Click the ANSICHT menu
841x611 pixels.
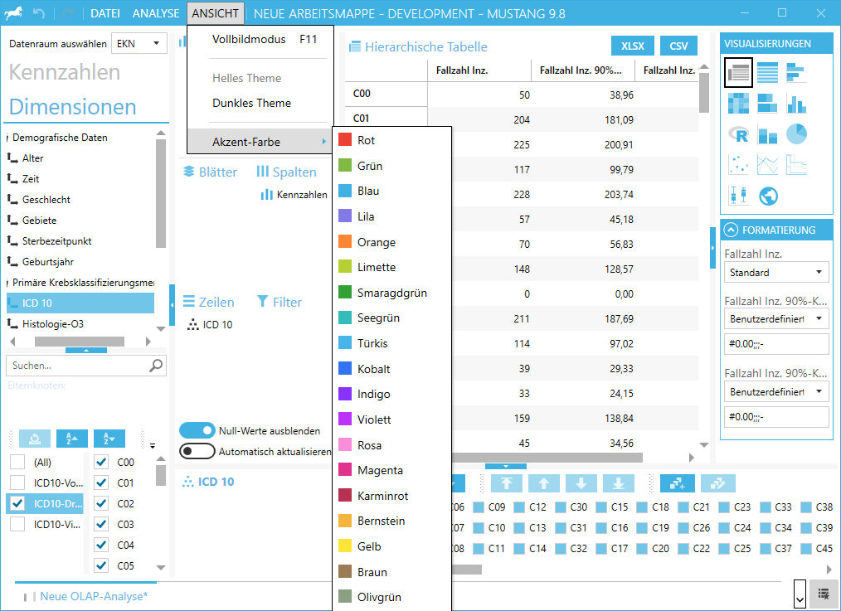[216, 13]
